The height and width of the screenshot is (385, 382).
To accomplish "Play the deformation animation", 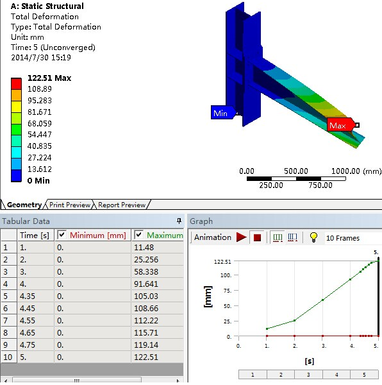I will tap(242, 237).
